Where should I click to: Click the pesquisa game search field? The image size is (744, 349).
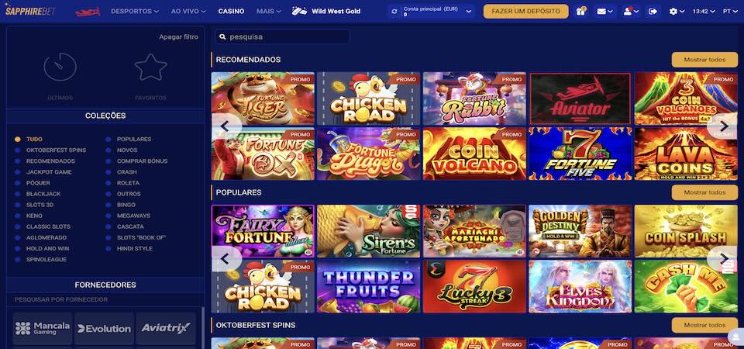pyautogui.click(x=283, y=36)
